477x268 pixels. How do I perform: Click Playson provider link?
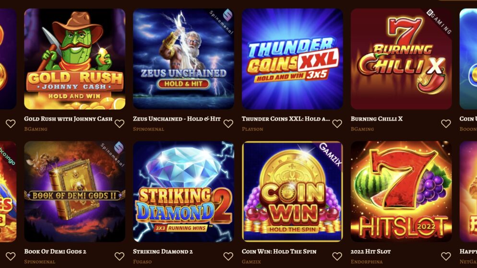click(252, 129)
